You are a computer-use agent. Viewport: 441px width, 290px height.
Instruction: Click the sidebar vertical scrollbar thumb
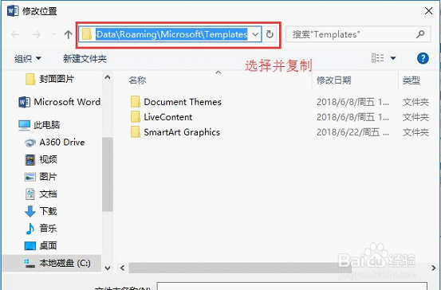[x=108, y=174]
